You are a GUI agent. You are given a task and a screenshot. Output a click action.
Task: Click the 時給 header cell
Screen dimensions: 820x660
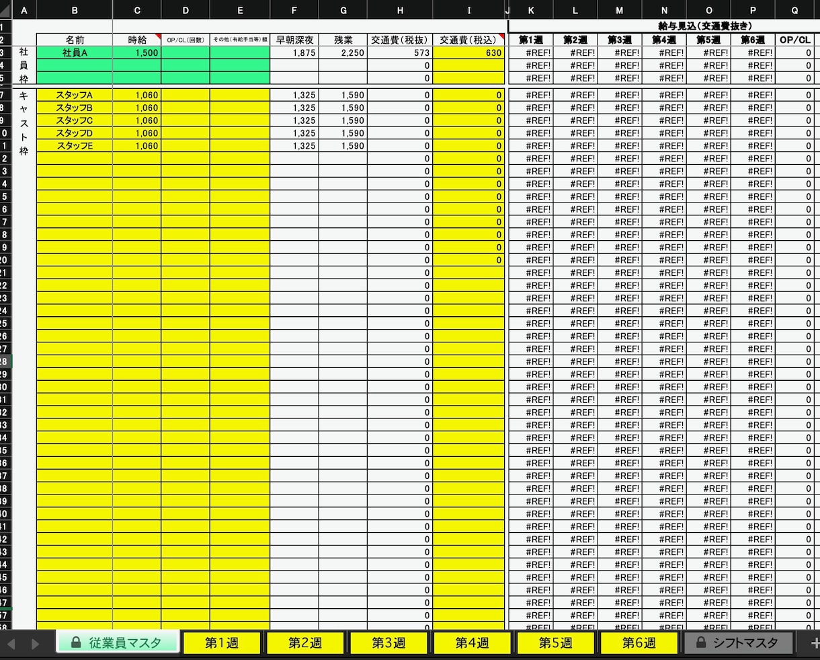pyautogui.click(x=137, y=40)
